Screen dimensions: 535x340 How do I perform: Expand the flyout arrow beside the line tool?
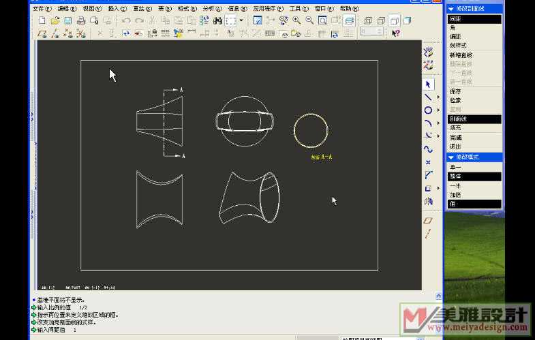point(438,97)
